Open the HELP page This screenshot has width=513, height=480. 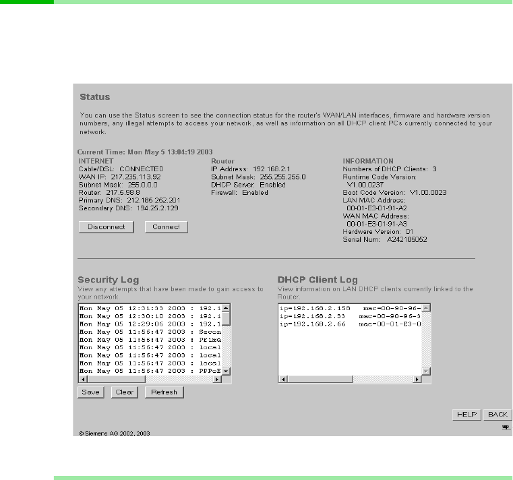tap(466, 415)
